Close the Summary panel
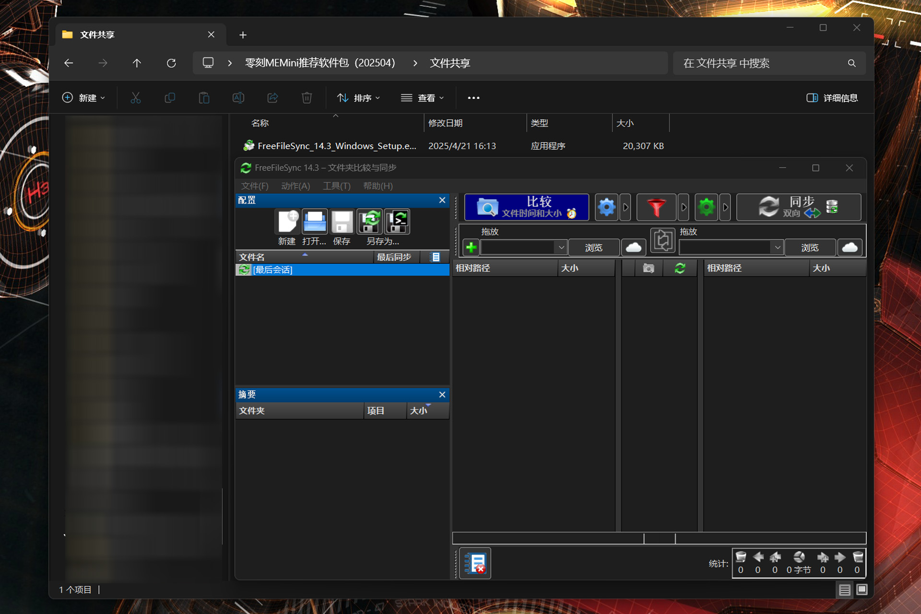Screen dimensions: 921x614 (x=442, y=394)
